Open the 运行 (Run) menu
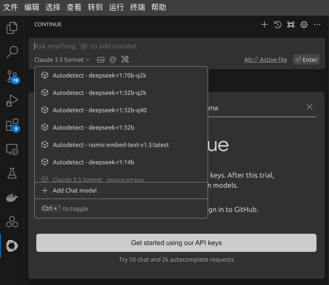Viewport: 329px width, 285px height. (116, 7)
